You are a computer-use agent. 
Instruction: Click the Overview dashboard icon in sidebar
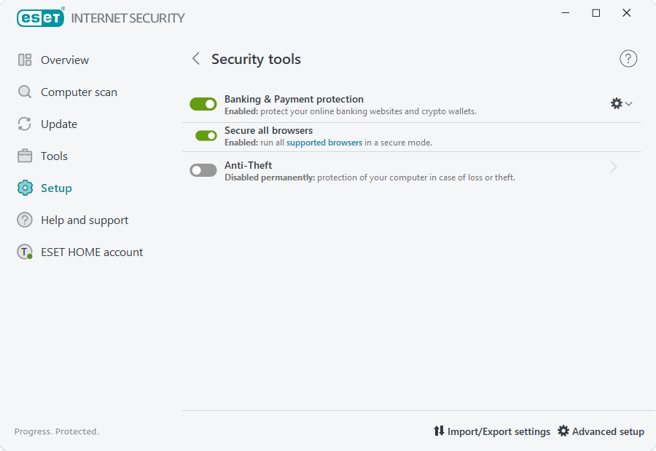tap(25, 60)
